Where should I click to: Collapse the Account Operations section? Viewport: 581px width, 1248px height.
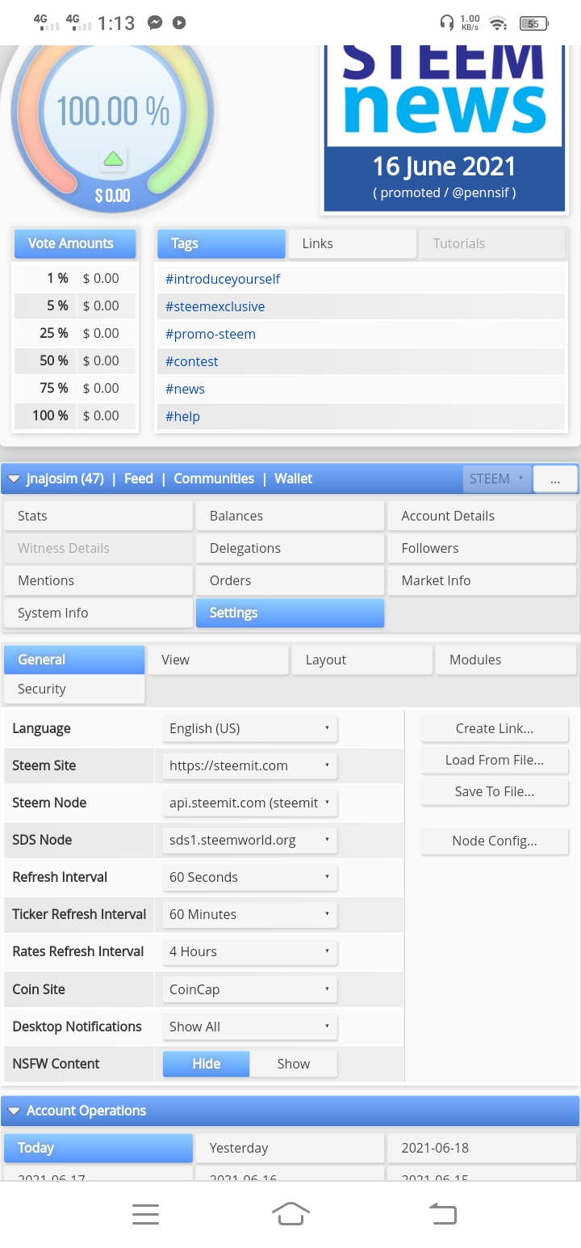point(14,1111)
